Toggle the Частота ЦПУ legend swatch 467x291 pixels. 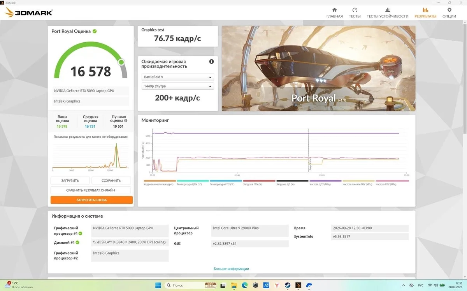325,181
